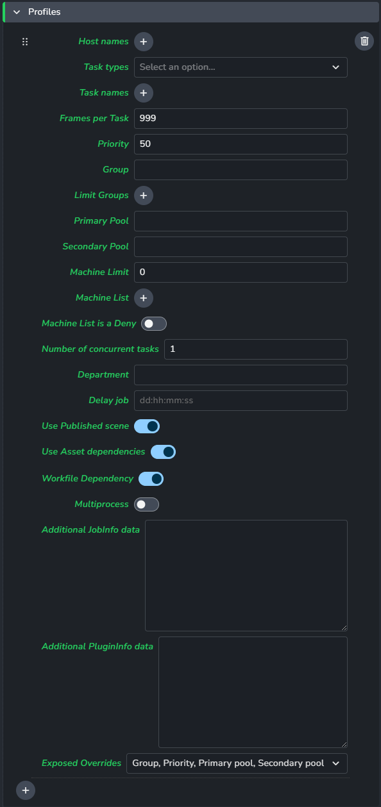Grab the profile drag handle icon
The height and width of the screenshot is (807, 381).
25,42
